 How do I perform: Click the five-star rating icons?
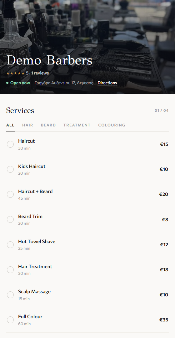point(16,73)
